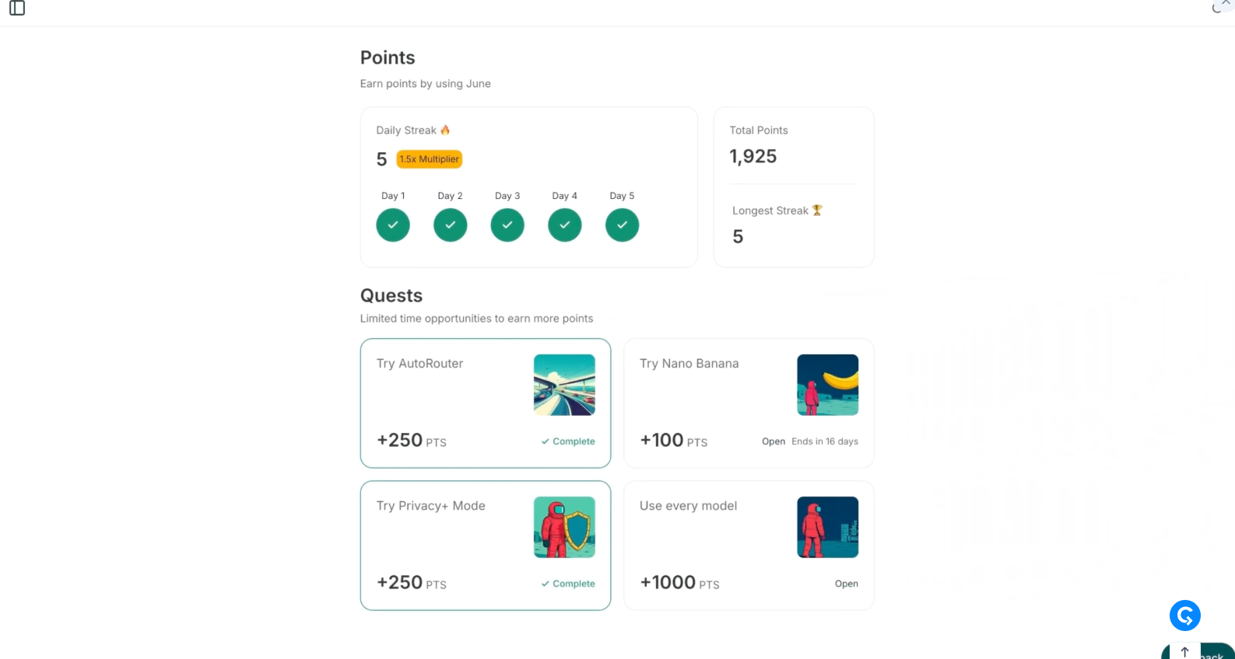1235x659 pixels.
Task: Click the Day 3 green checkmark
Action: click(x=507, y=225)
